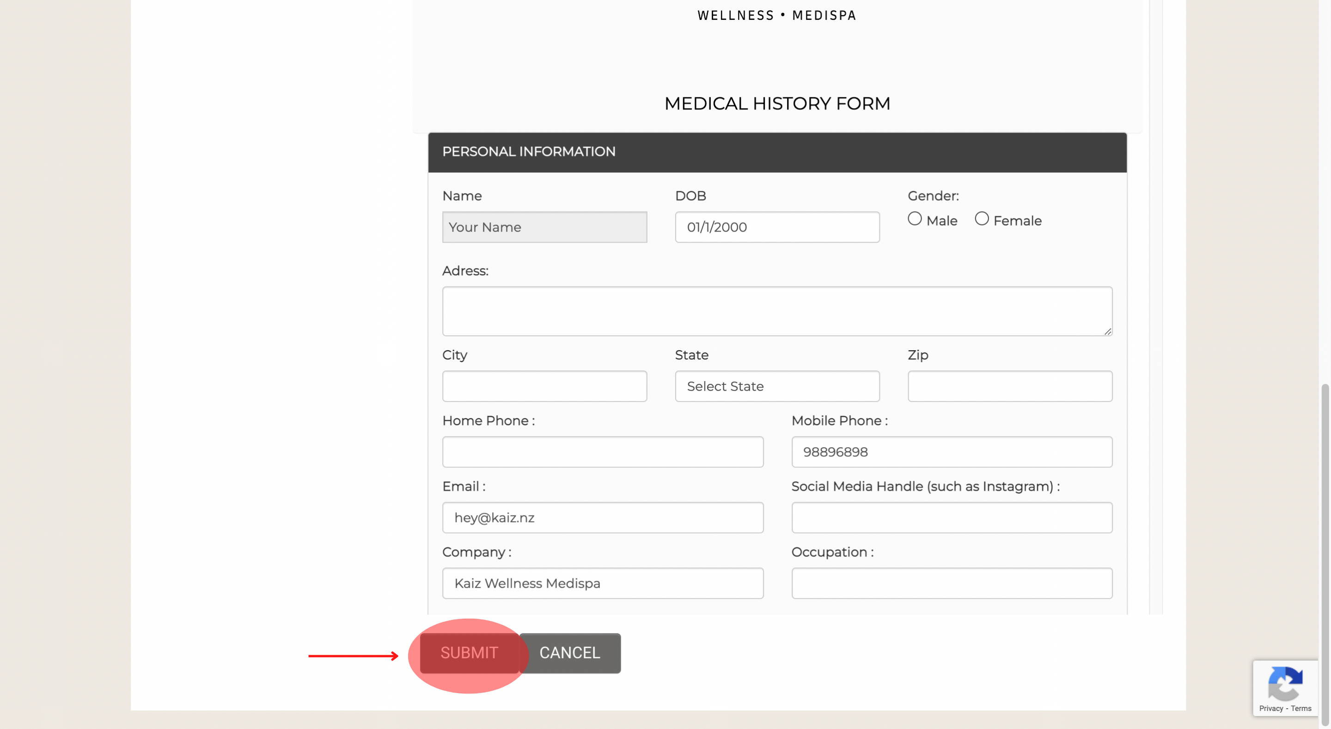Submit the medical history form

(x=469, y=653)
